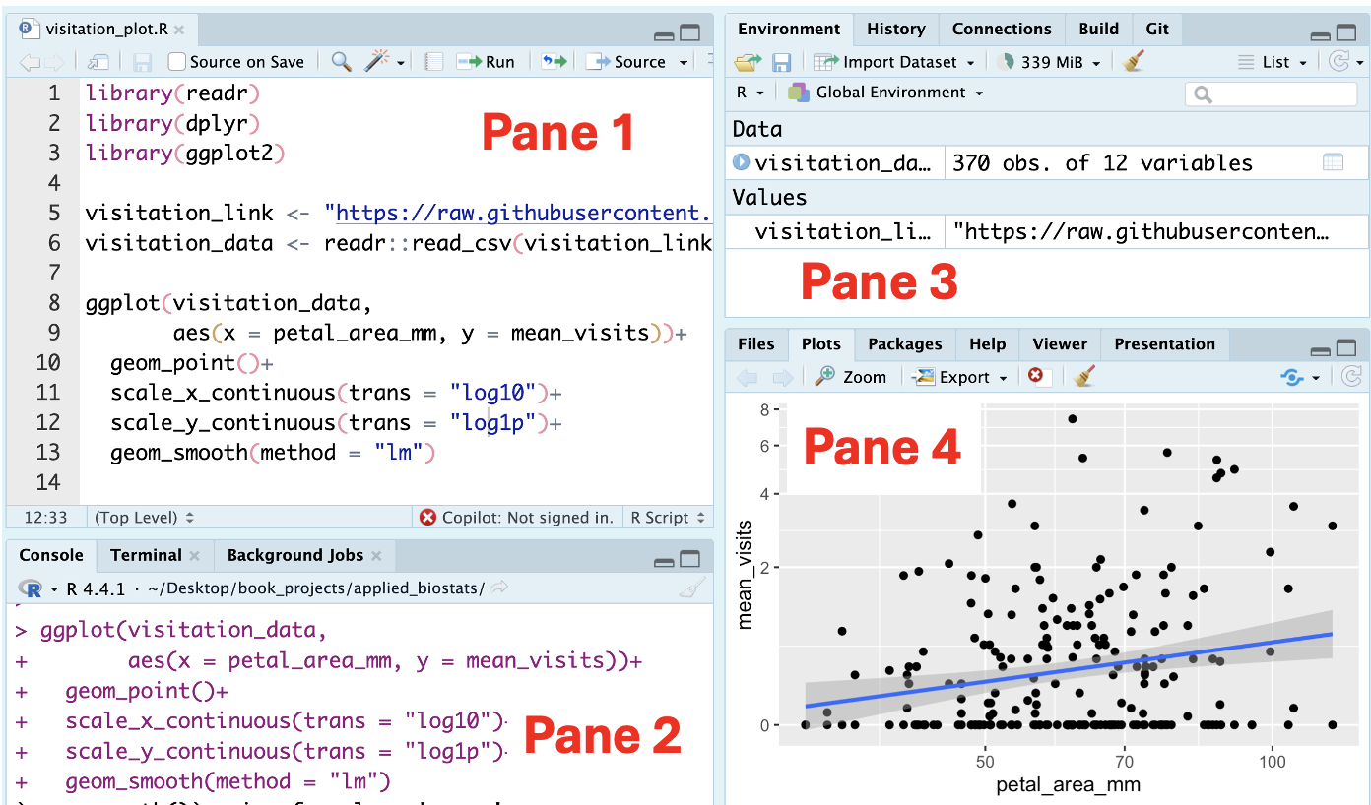This screenshot has width=1371, height=805.
Task: Save workspace icon in Environment pane
Action: [781, 62]
